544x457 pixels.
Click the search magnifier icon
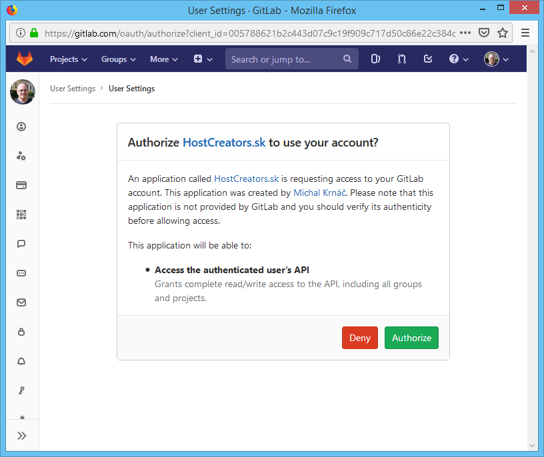(x=347, y=59)
